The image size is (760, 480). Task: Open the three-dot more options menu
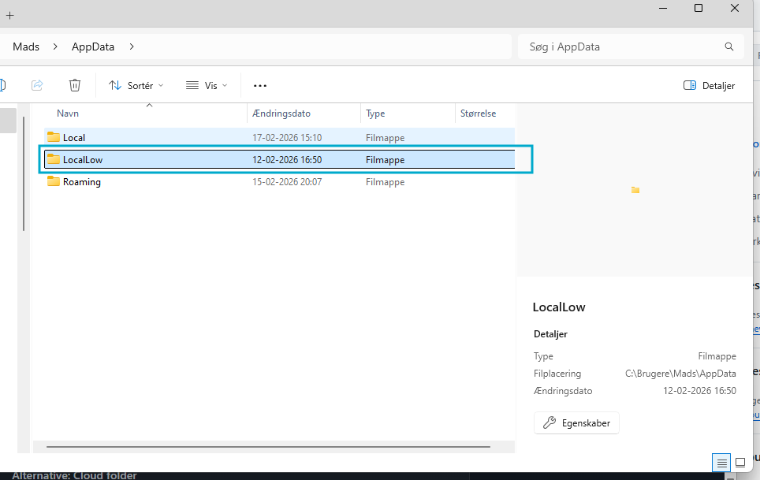(260, 85)
